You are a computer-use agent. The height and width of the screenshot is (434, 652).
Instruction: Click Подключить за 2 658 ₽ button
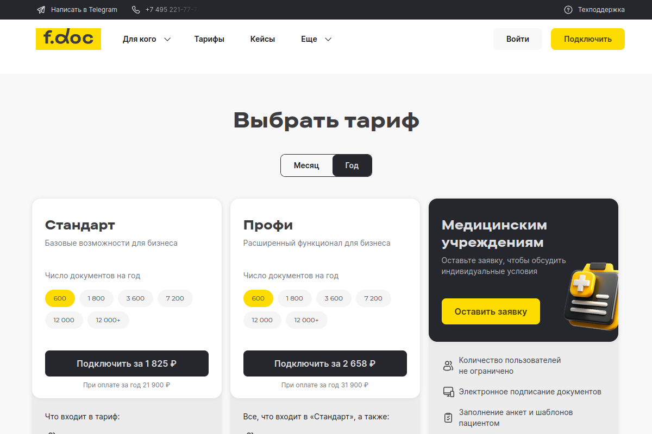pyautogui.click(x=325, y=363)
